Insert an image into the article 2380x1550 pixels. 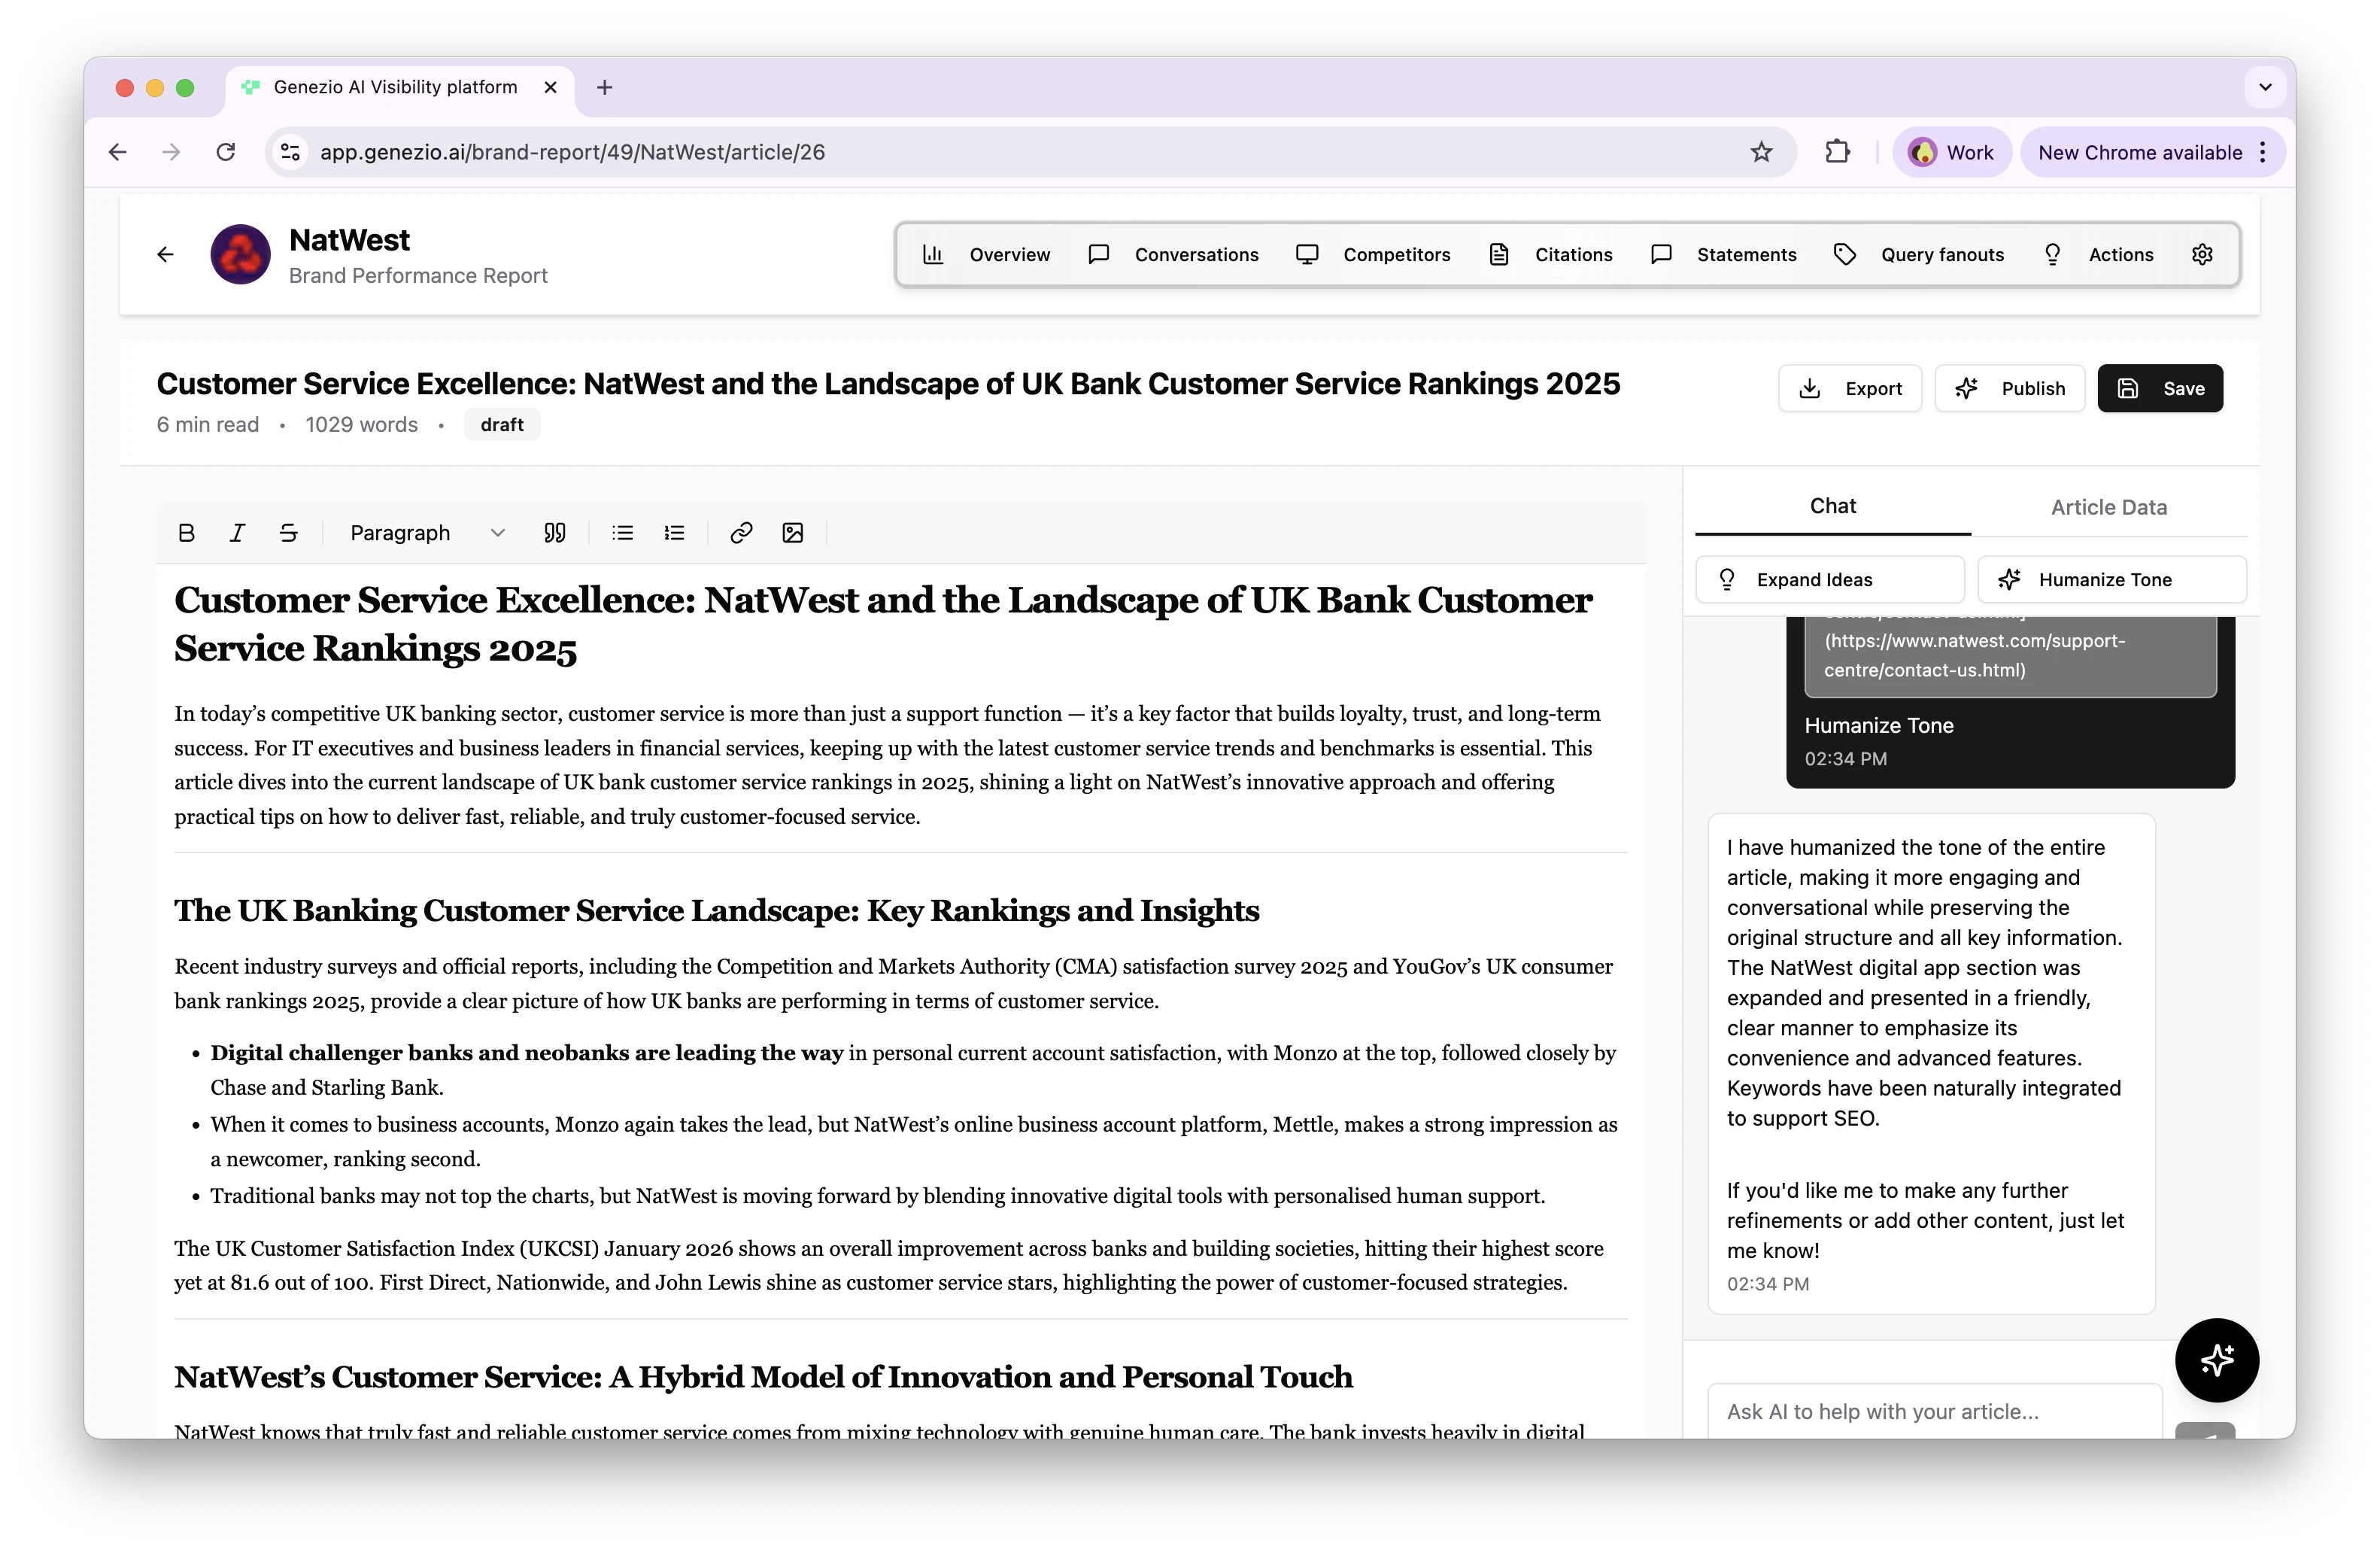tap(793, 532)
